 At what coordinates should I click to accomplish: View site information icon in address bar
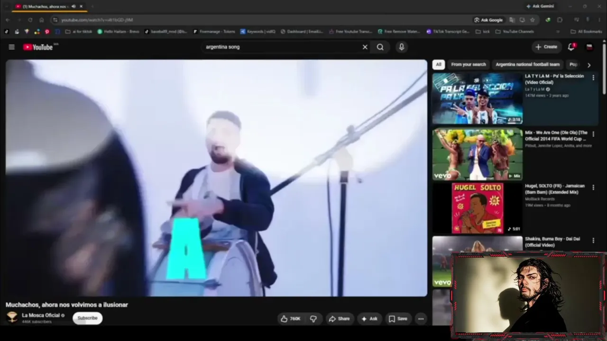click(55, 20)
